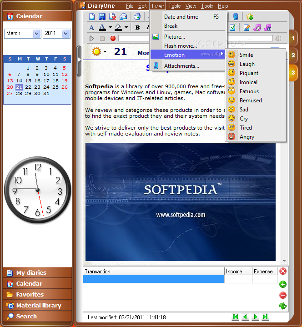The image size is (302, 327).
Task: Expand the fill color dropdown arrow
Action: click(x=126, y=27)
